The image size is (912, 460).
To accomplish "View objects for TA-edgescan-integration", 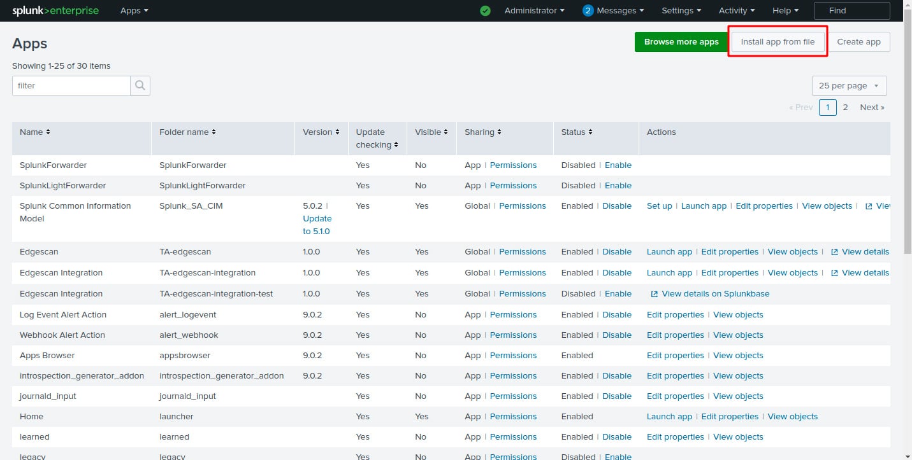I will (x=792, y=273).
